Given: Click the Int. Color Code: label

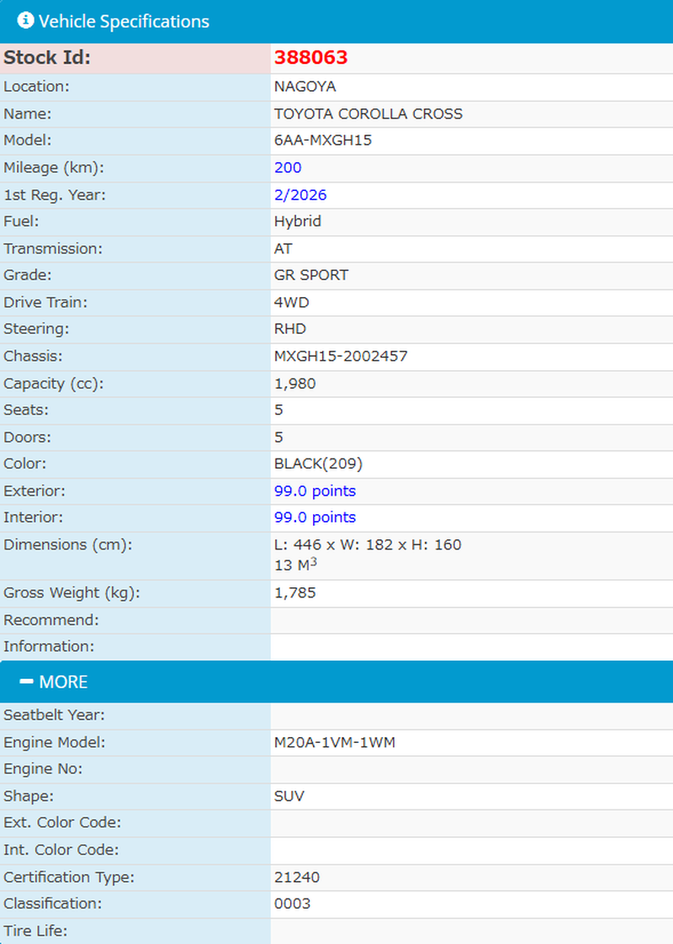Looking at the screenshot, I should point(61,850).
